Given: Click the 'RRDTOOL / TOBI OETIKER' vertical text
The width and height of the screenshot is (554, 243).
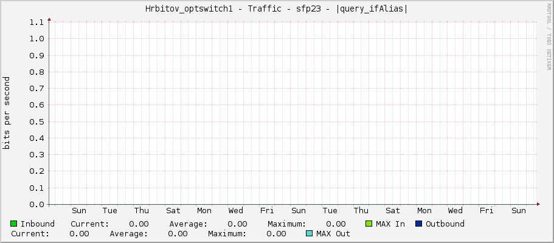Looking at the screenshot, I should click(549, 36).
